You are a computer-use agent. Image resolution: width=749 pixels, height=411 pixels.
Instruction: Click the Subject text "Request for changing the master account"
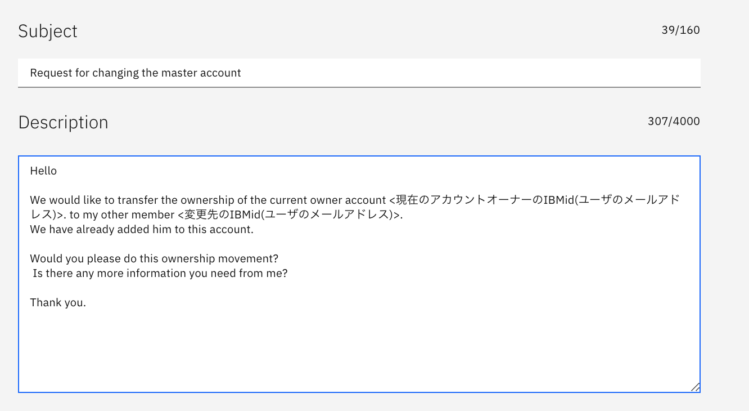(x=136, y=73)
